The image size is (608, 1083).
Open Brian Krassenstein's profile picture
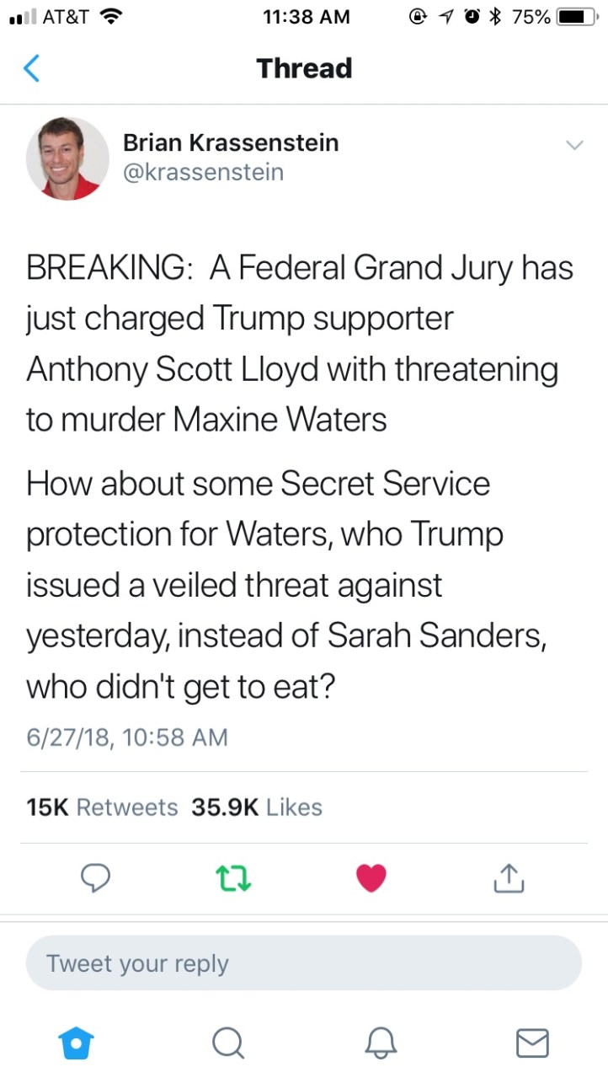[67, 158]
